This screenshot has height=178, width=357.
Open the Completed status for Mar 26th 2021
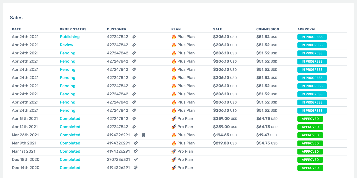tap(70, 135)
